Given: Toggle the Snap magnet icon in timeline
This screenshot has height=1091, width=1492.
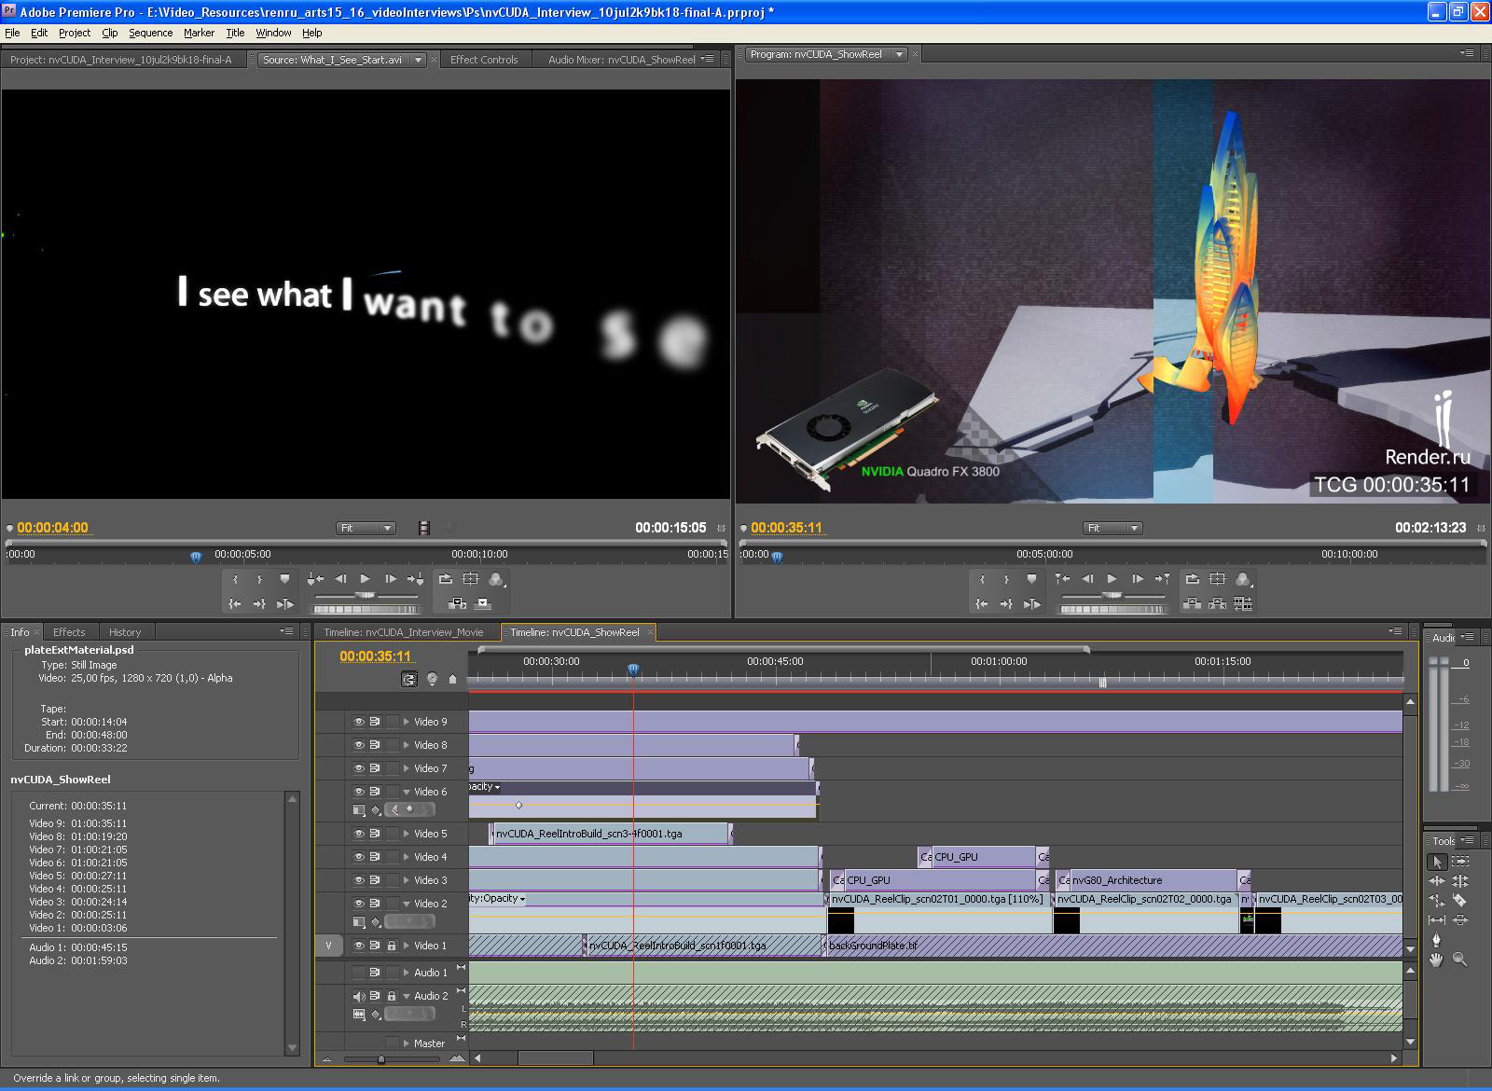Looking at the screenshot, I should (x=409, y=679).
